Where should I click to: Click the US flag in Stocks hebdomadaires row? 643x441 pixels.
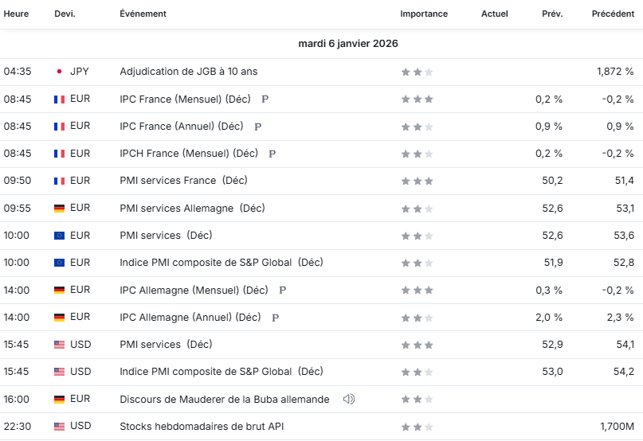coord(59,426)
